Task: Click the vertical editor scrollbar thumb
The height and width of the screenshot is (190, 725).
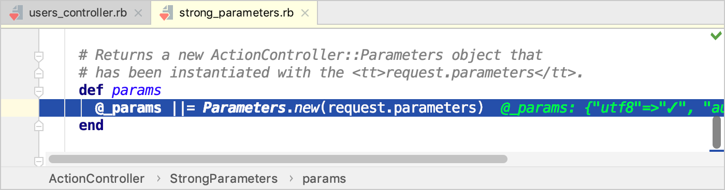Action: pos(717,132)
